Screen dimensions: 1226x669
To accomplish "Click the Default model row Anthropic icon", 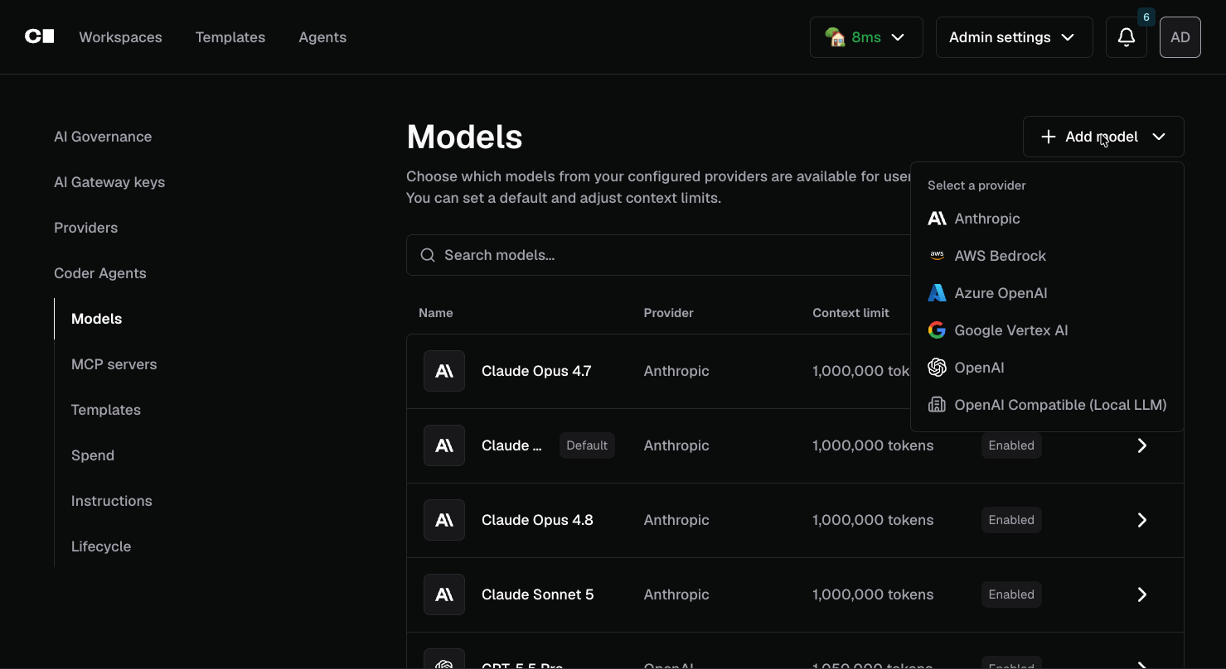I will point(444,445).
